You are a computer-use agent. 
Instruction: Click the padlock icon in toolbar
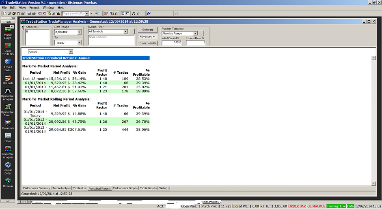coord(49,13)
